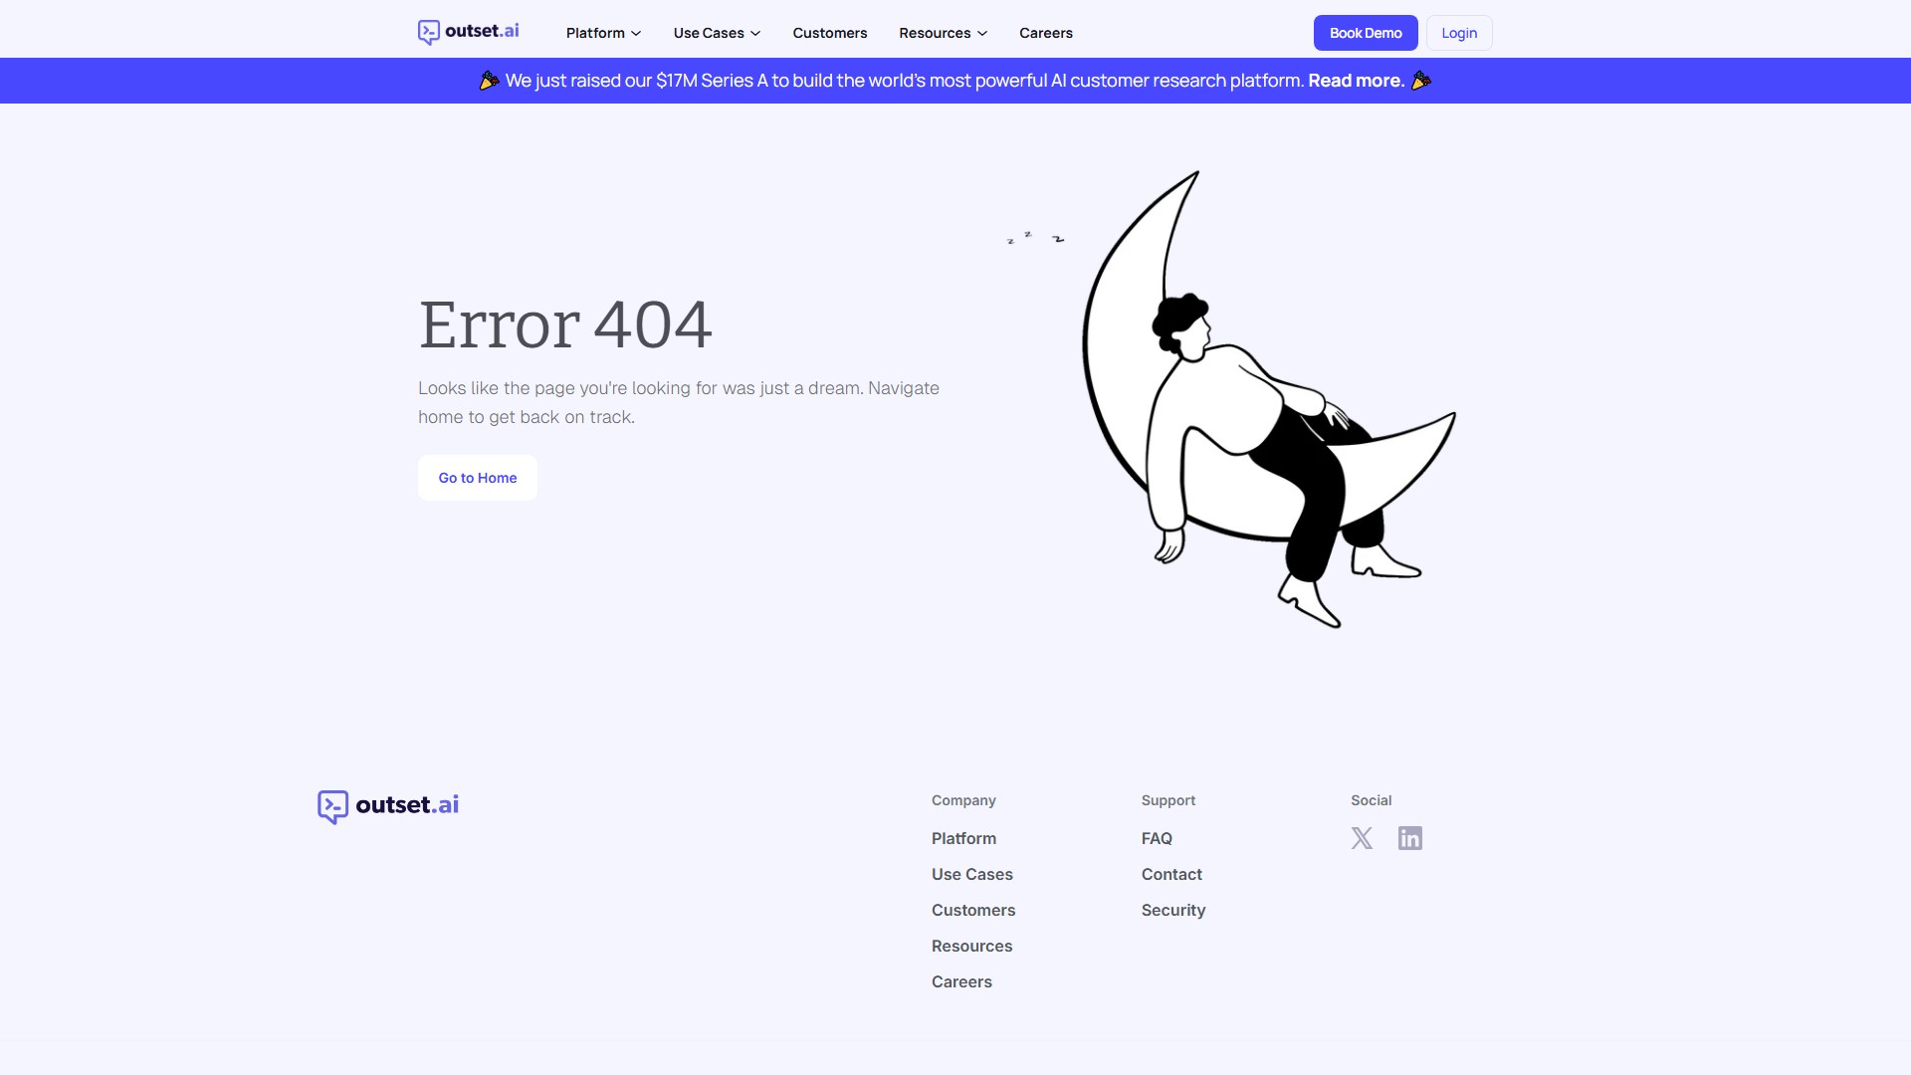Click the Use Cases footer link
The height and width of the screenshot is (1075, 1911).
pos(971,874)
